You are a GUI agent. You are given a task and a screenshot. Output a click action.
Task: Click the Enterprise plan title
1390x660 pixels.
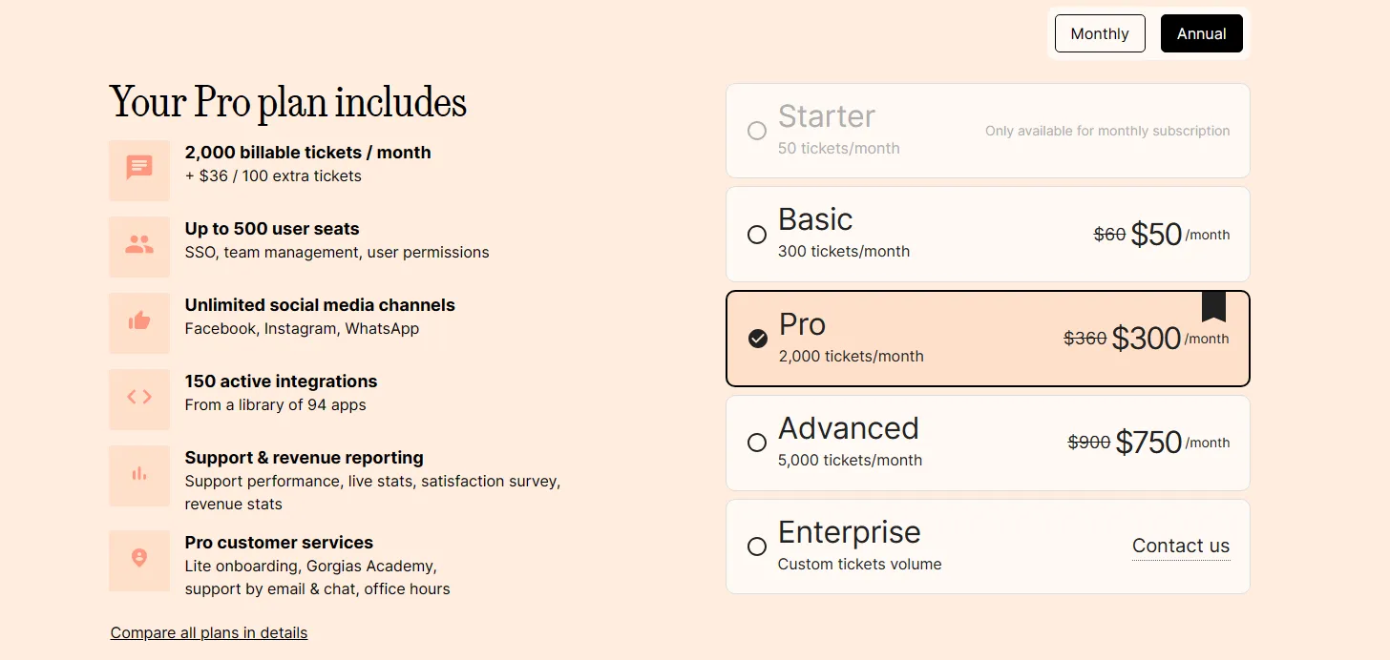point(849,532)
